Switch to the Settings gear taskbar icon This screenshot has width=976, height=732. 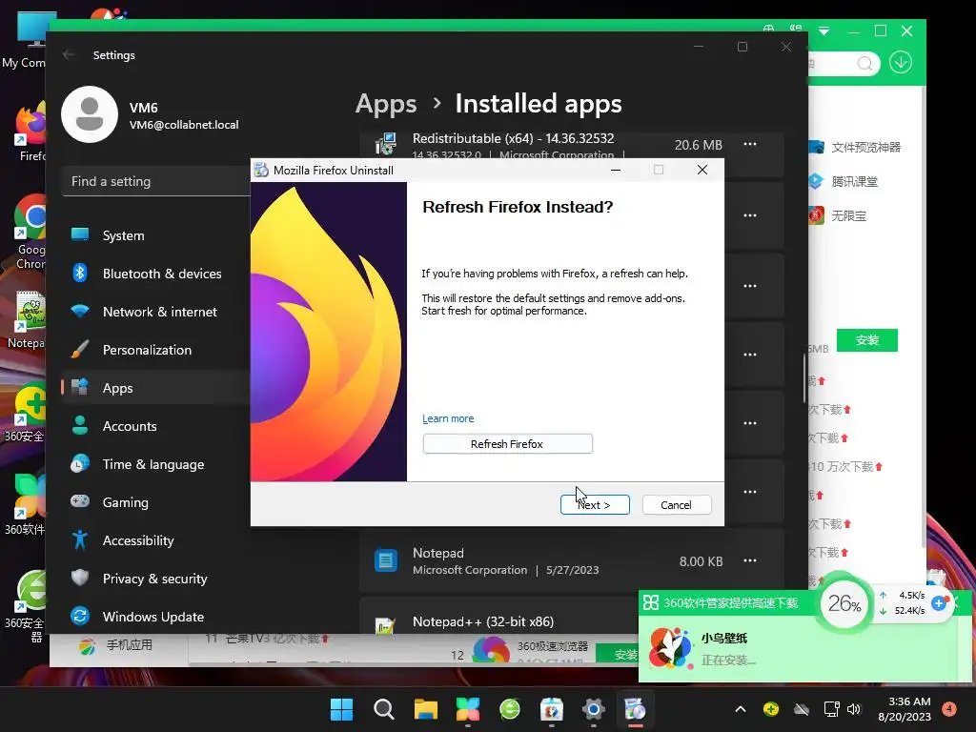click(x=593, y=709)
